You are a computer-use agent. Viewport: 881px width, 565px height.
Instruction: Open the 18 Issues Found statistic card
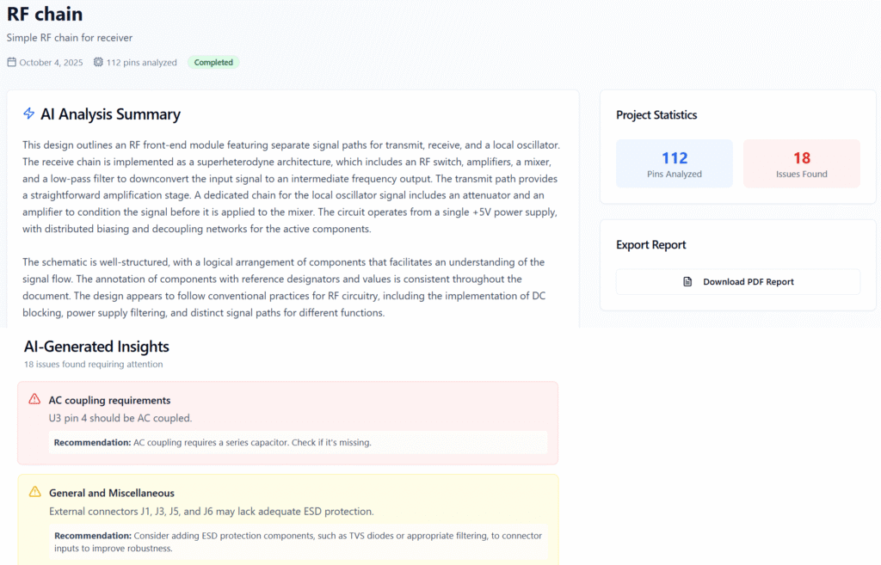point(802,163)
